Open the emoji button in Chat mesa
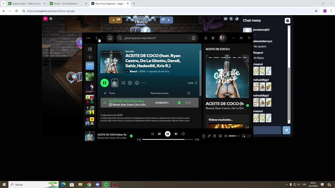The image size is (335, 188). (x=288, y=21)
